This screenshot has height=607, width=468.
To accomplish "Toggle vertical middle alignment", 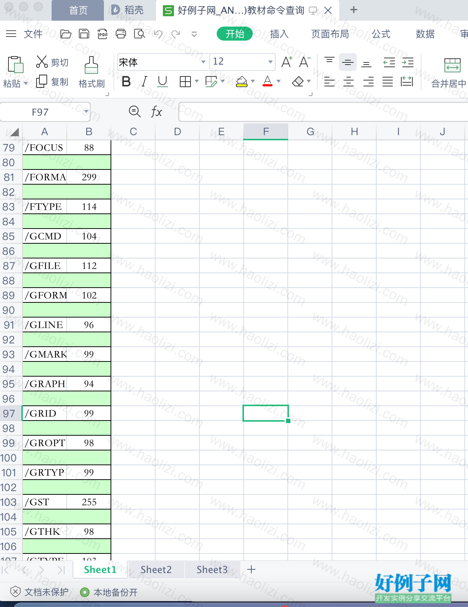I will tap(347, 62).
